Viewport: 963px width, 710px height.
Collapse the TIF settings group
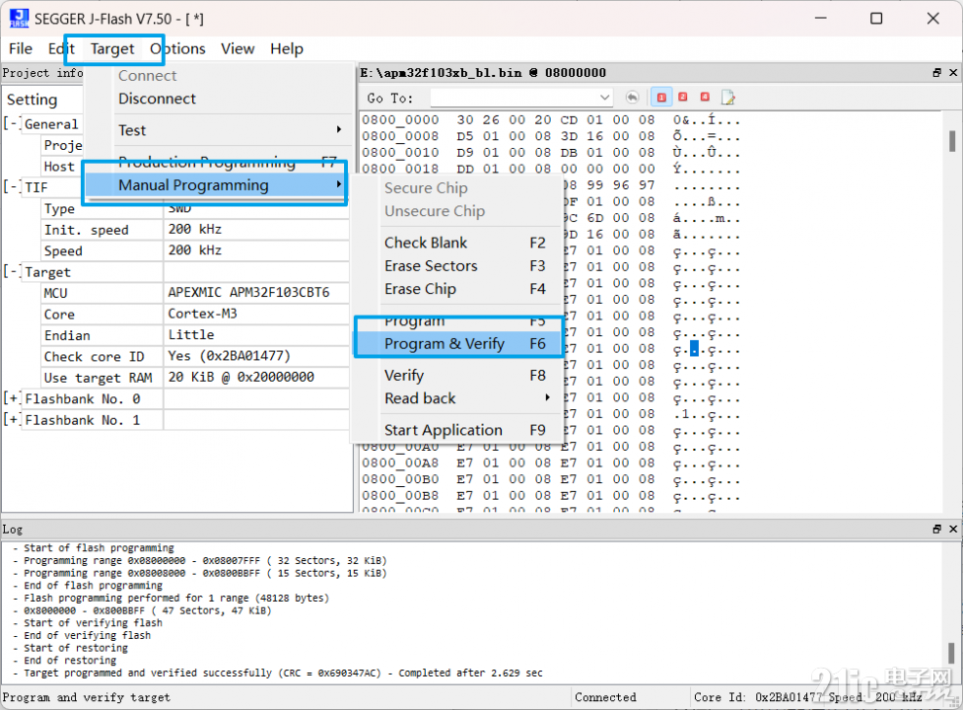pyautogui.click(x=11, y=187)
